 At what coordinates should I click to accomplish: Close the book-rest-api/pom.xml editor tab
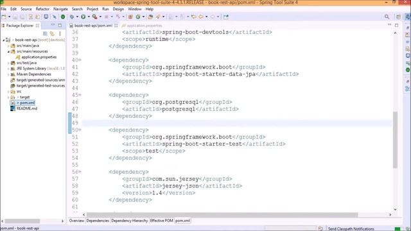pos(116,26)
